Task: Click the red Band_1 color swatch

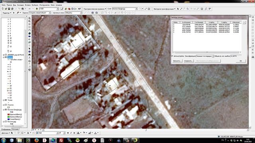Action: click(x=9, y=114)
